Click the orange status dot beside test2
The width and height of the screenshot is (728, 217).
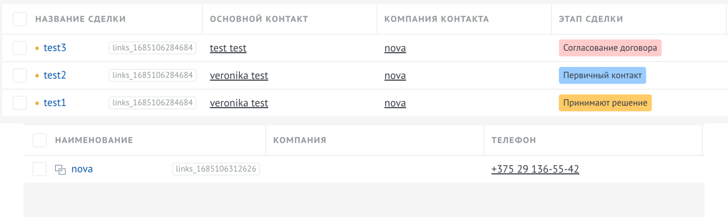point(37,75)
